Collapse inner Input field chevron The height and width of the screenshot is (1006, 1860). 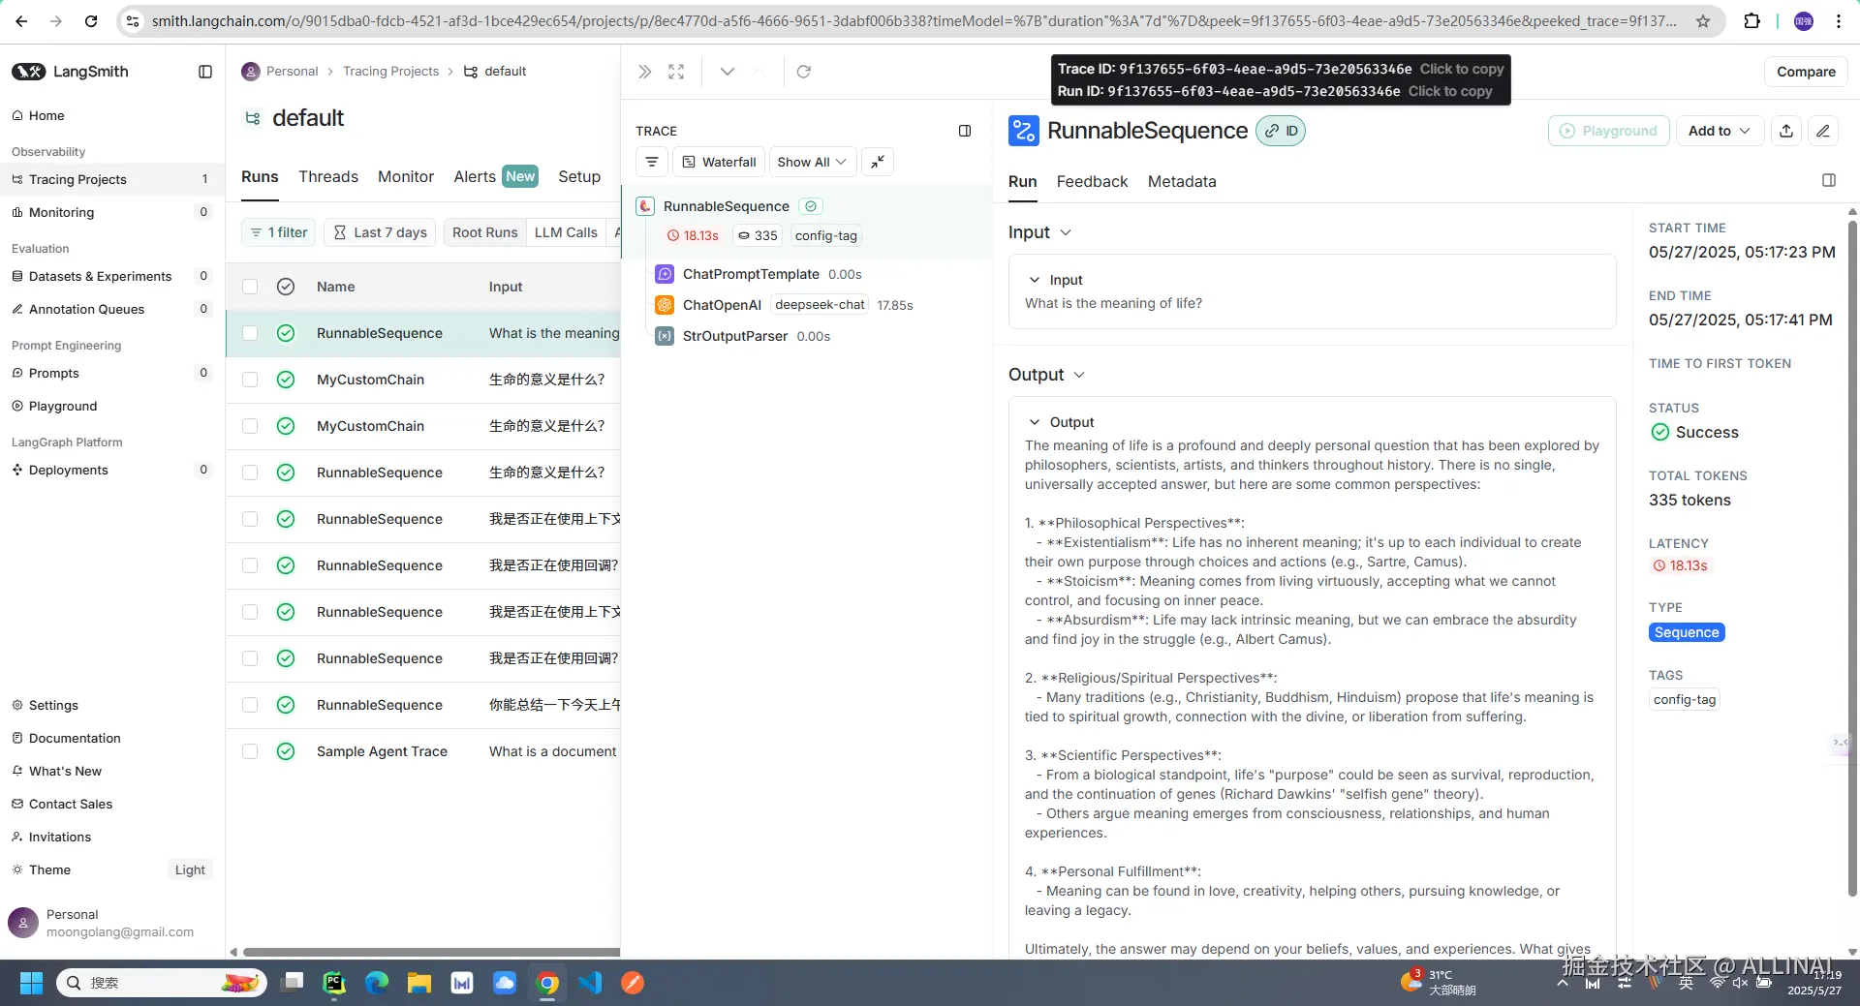click(x=1035, y=280)
